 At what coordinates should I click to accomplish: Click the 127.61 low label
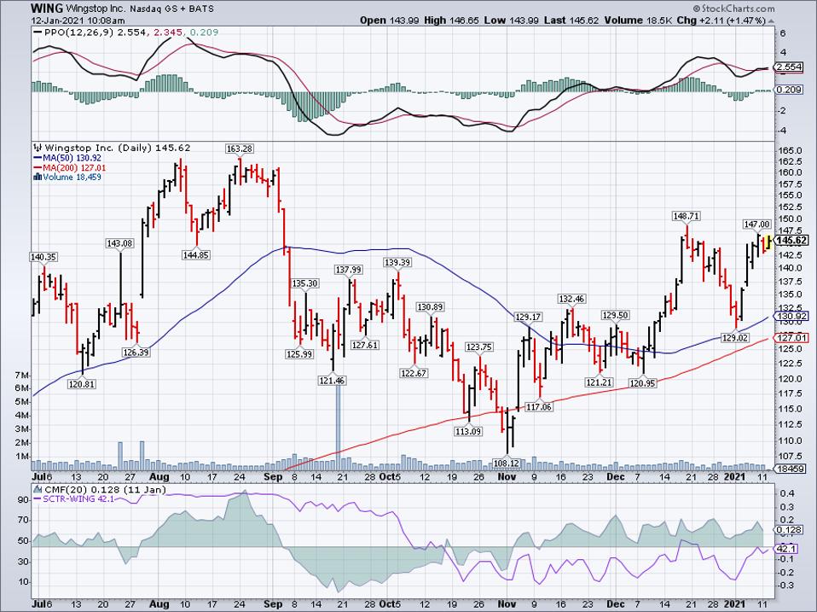tap(365, 345)
